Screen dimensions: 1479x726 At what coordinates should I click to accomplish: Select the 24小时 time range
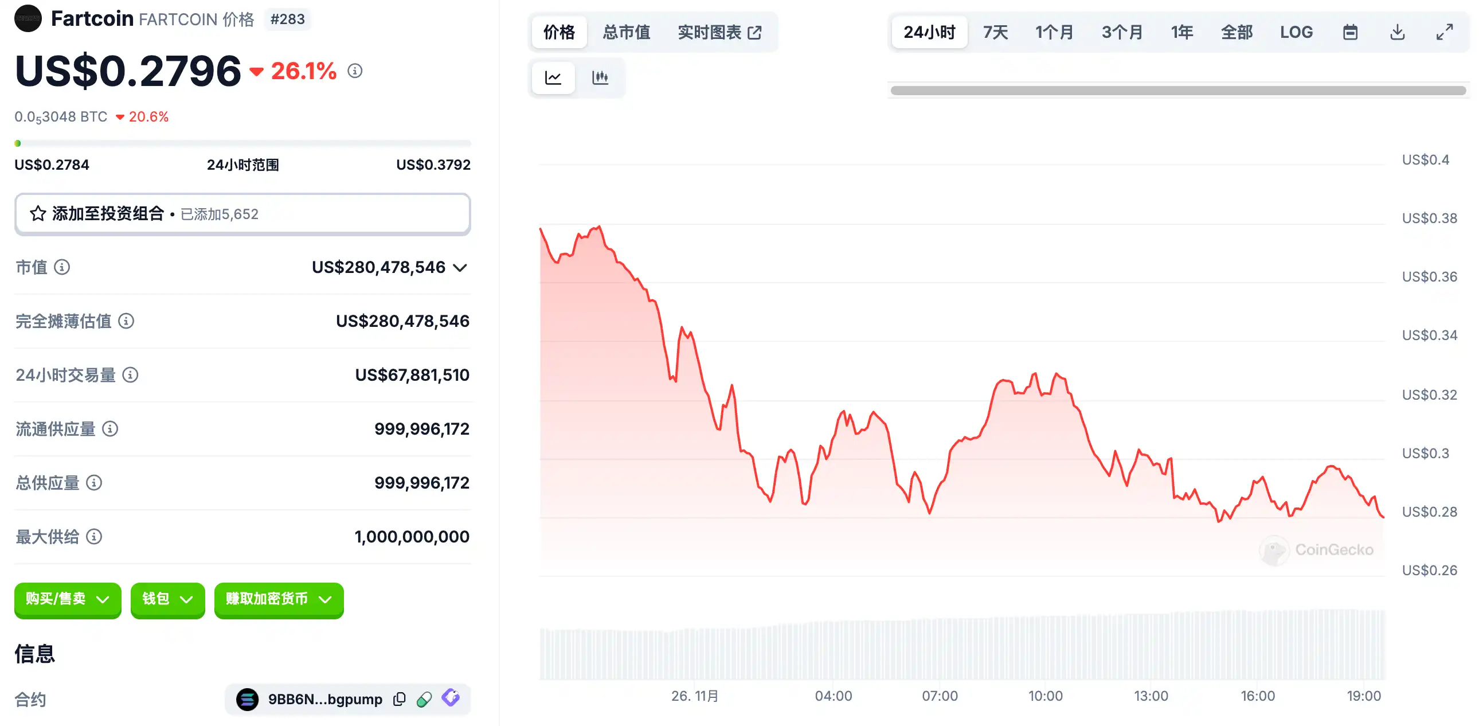pyautogui.click(x=929, y=32)
